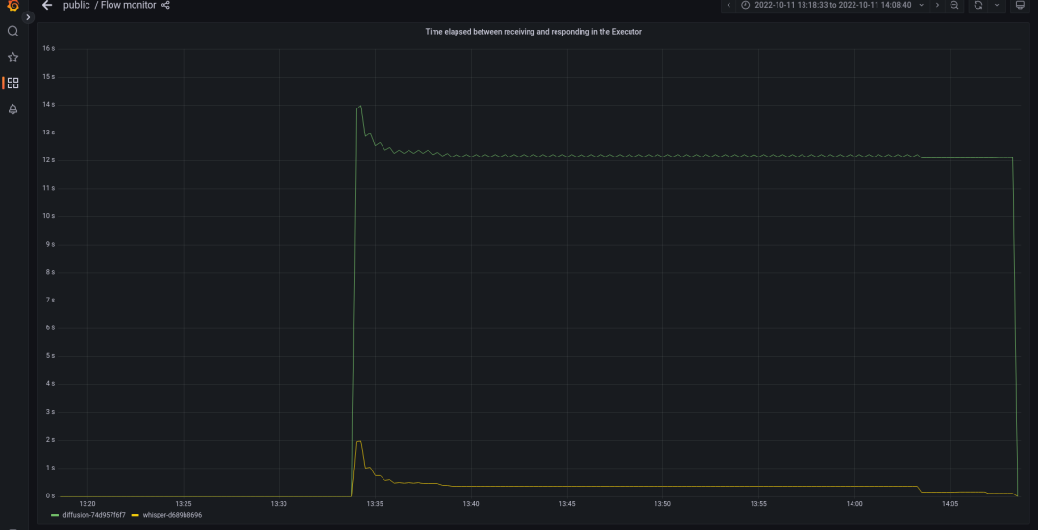Expand the sidebar with the chevron toggle
This screenshot has height=530, width=1038.
pos(29,17)
